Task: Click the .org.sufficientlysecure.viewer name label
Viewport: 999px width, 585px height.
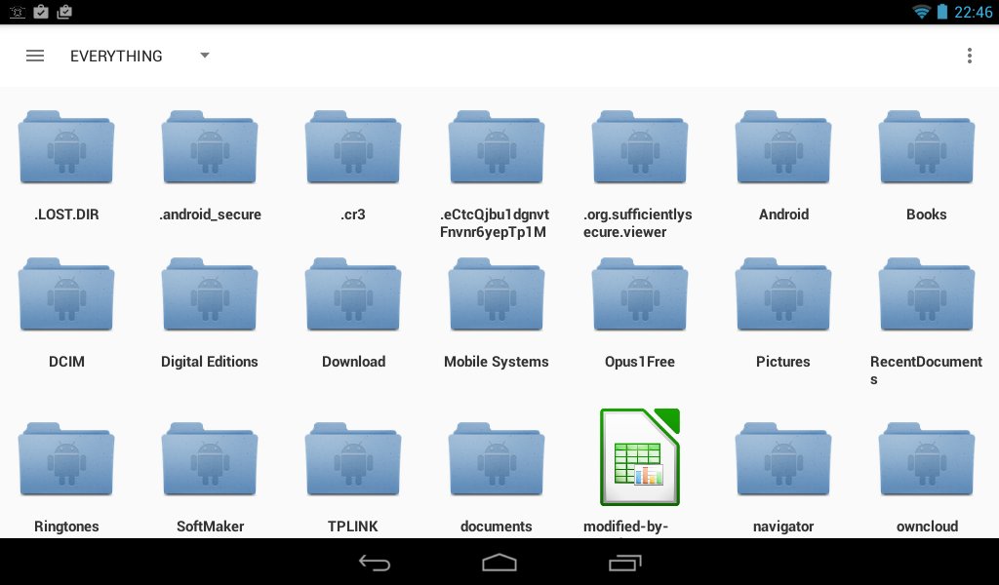Action: pos(638,223)
